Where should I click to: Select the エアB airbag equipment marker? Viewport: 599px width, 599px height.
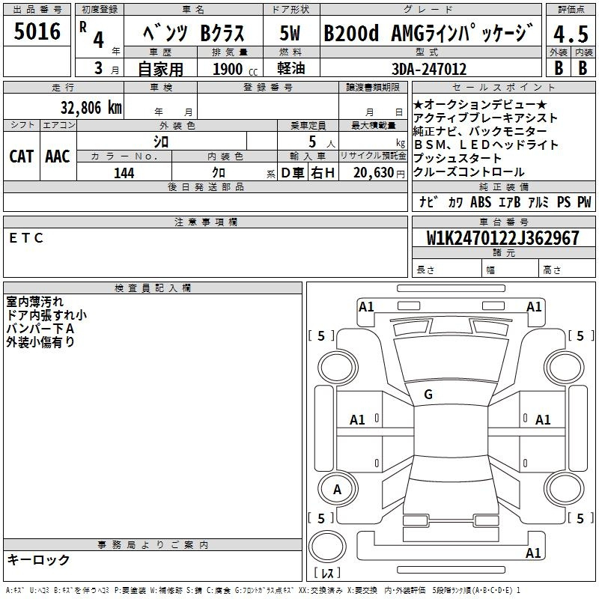[x=508, y=202]
